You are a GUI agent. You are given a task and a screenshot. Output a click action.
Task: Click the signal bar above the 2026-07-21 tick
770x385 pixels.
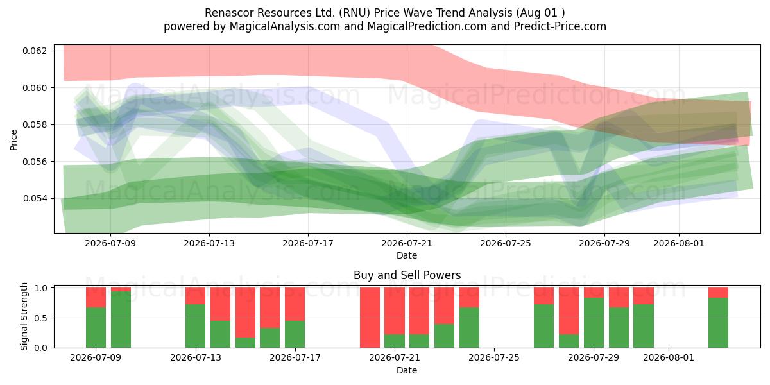pos(395,318)
